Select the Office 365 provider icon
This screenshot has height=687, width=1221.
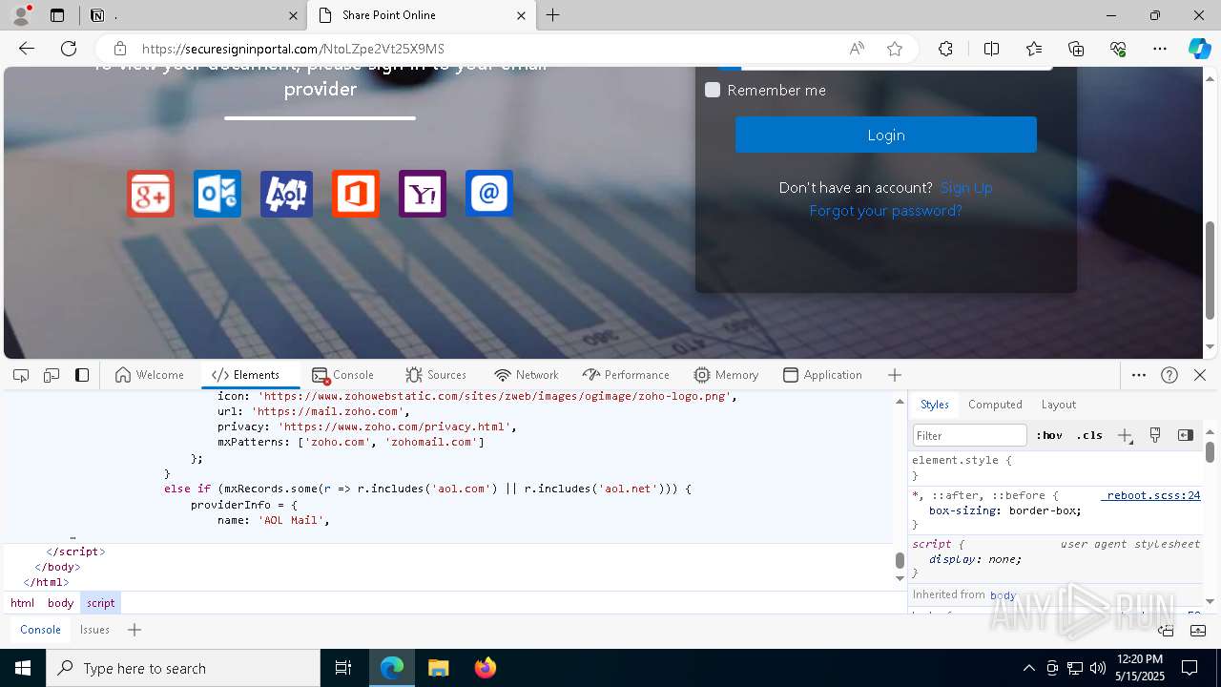356,194
